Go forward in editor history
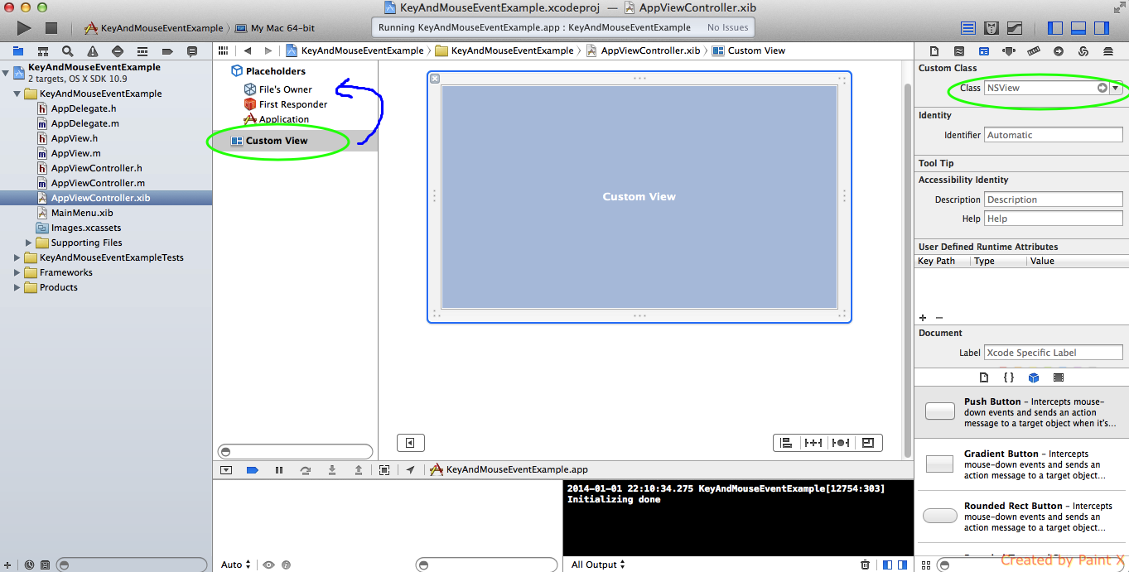The height and width of the screenshot is (572, 1129). coord(268,50)
